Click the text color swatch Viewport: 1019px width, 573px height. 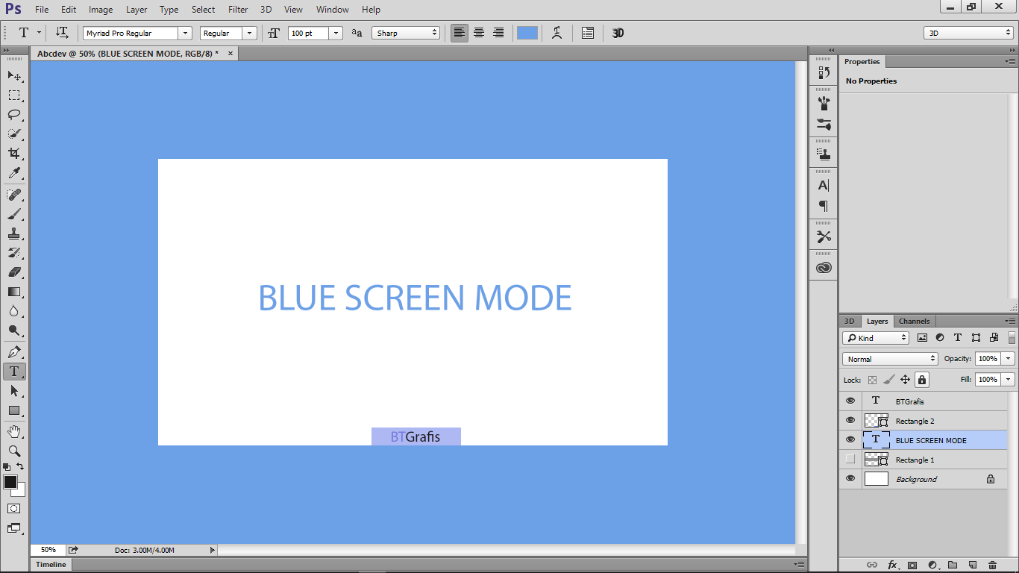point(527,32)
